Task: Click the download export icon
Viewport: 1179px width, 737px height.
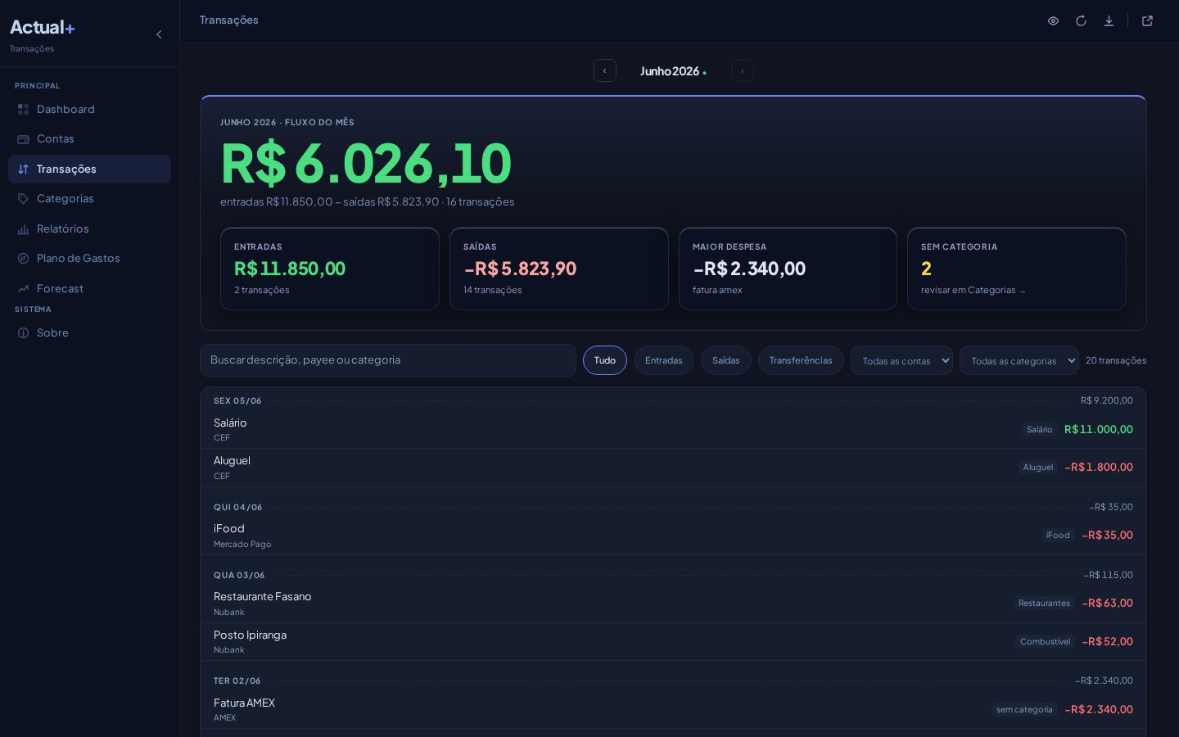Action: point(1109,20)
